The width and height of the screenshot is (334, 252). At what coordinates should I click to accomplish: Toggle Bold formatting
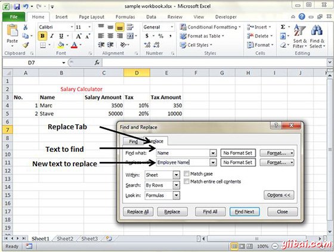tap(42, 36)
